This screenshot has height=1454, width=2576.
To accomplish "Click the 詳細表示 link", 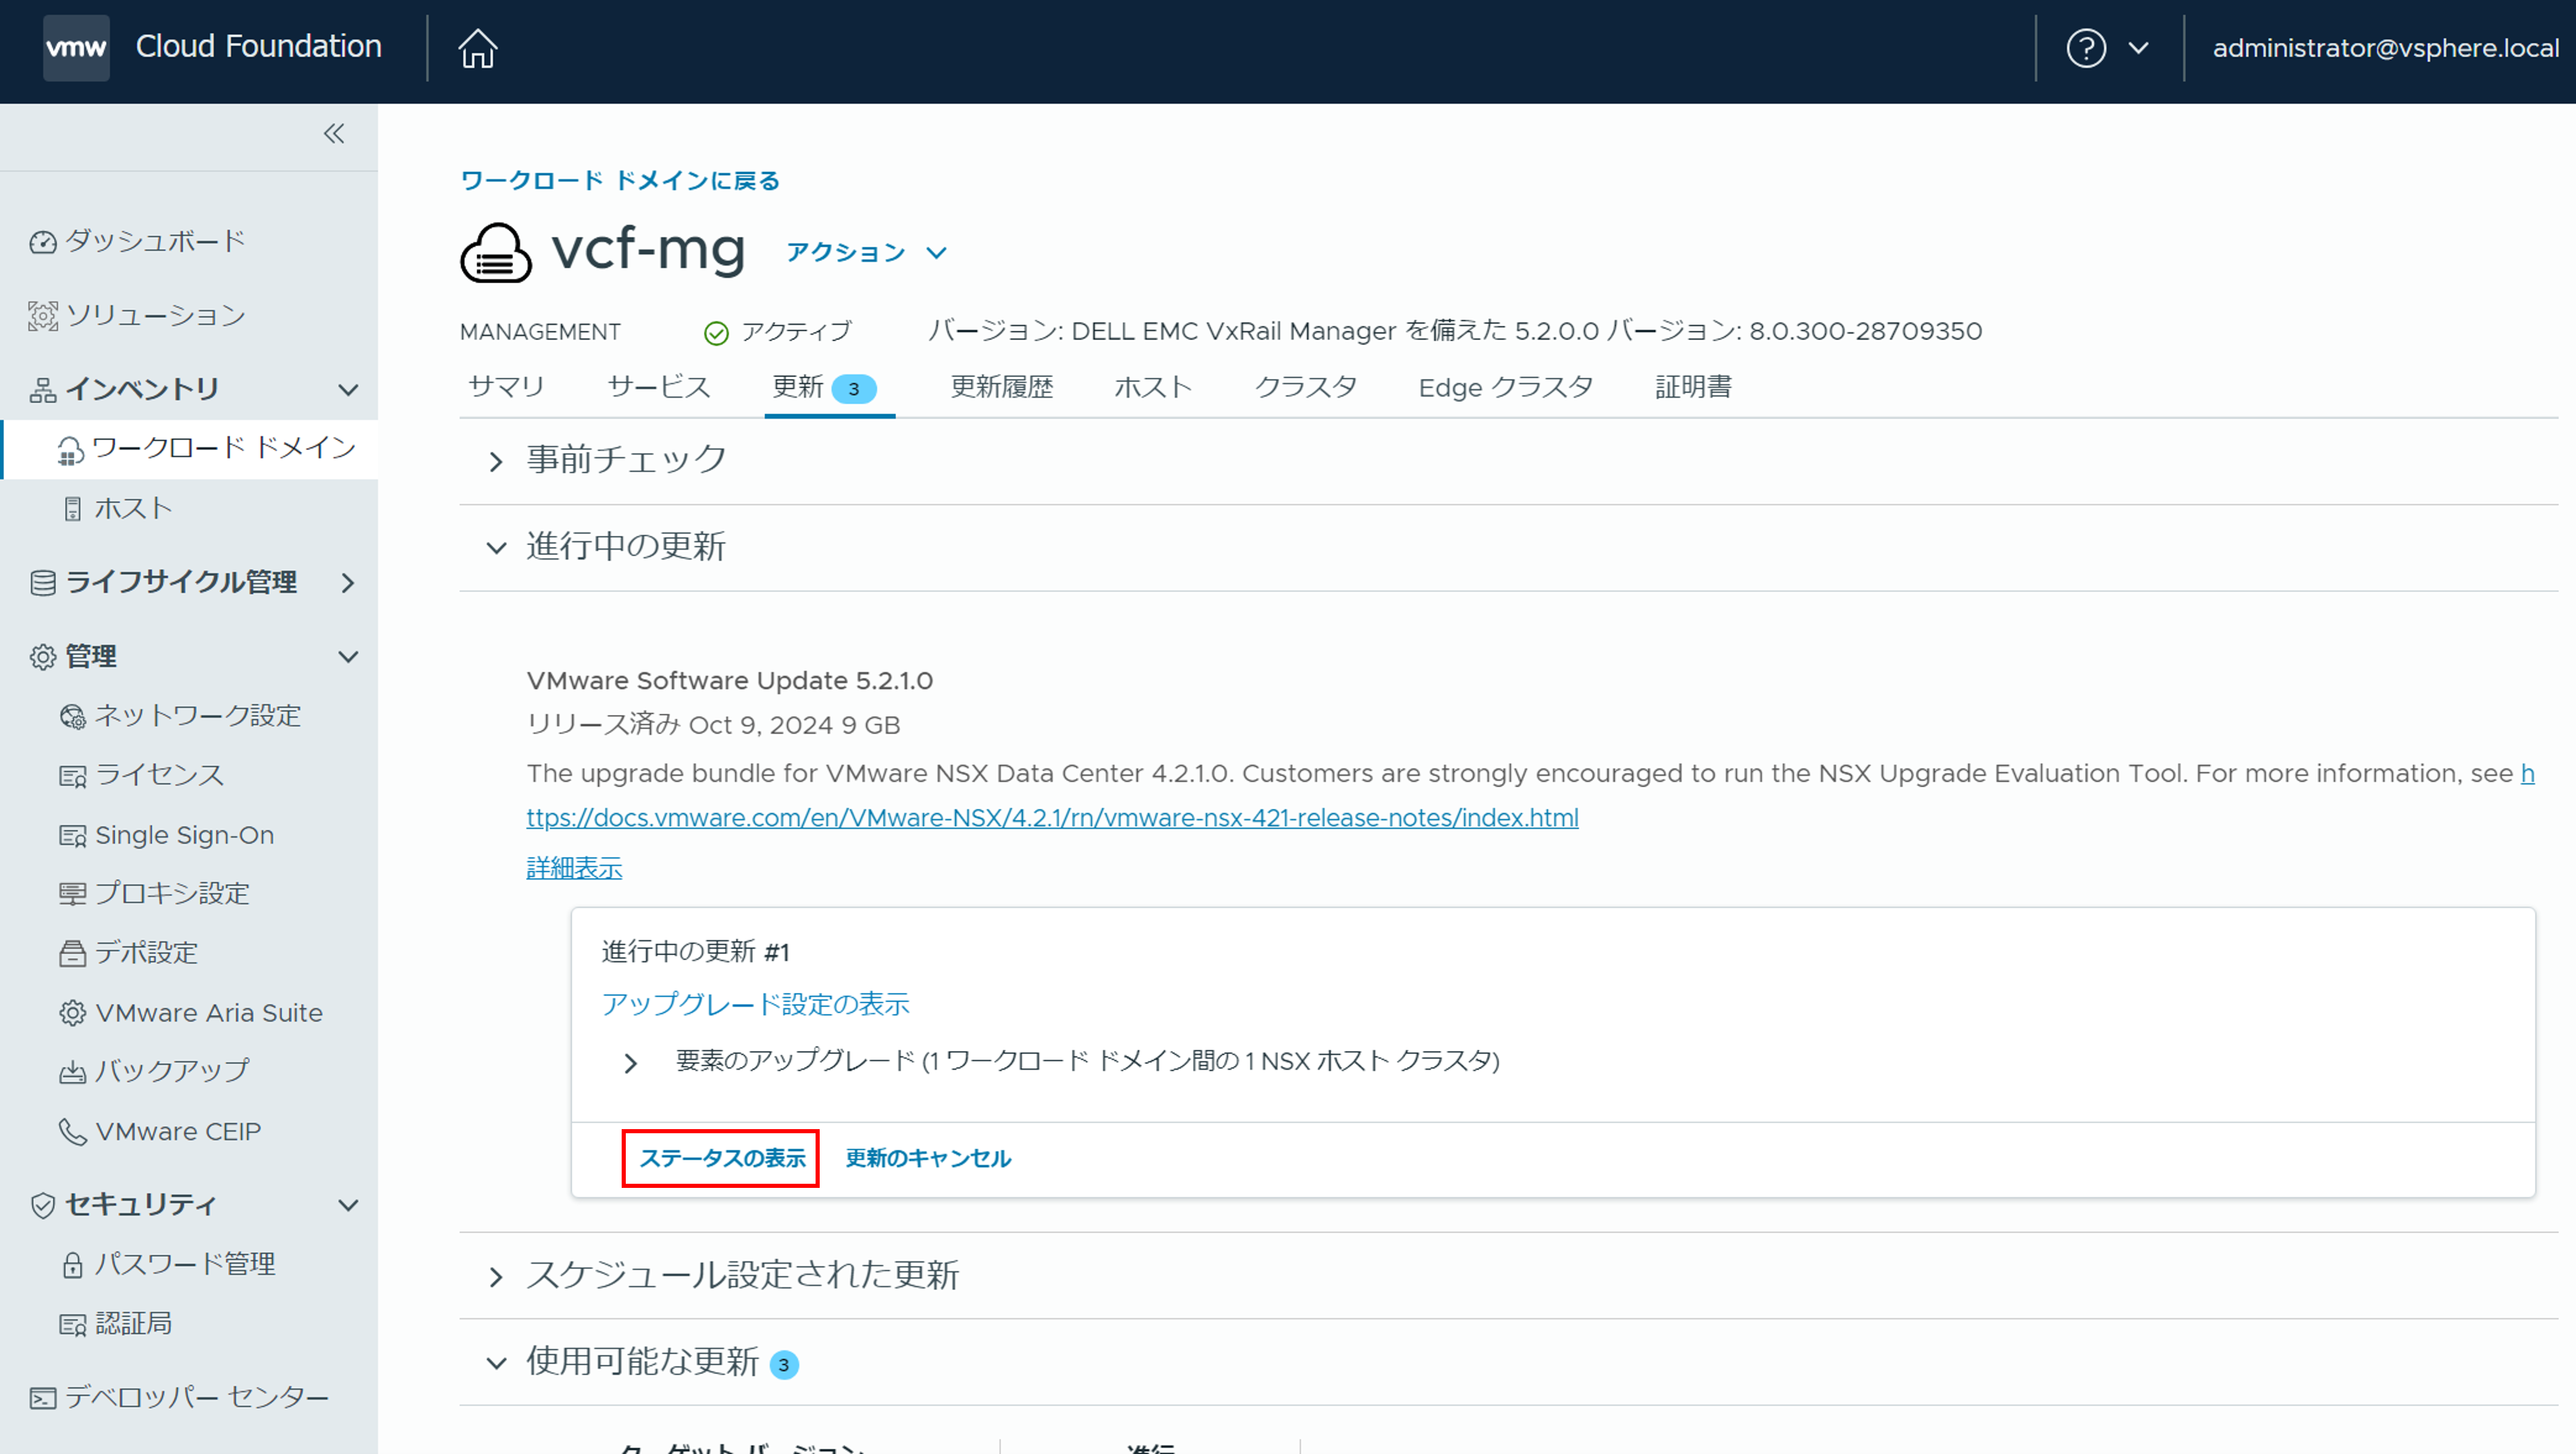I will (x=574, y=867).
